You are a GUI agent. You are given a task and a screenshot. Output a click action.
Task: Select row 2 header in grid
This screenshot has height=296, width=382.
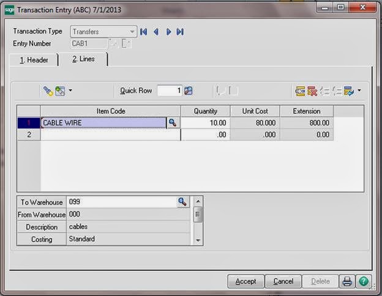(x=29, y=135)
